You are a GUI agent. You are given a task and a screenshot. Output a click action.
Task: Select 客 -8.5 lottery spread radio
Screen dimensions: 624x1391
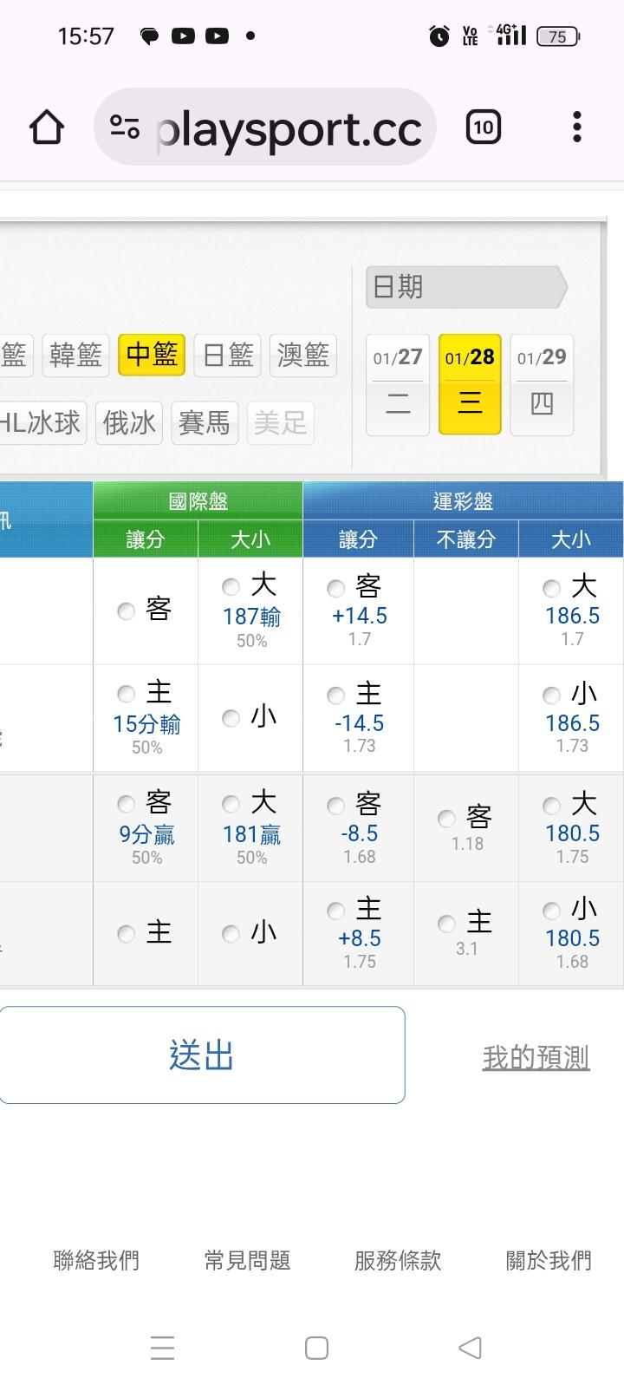pos(336,807)
